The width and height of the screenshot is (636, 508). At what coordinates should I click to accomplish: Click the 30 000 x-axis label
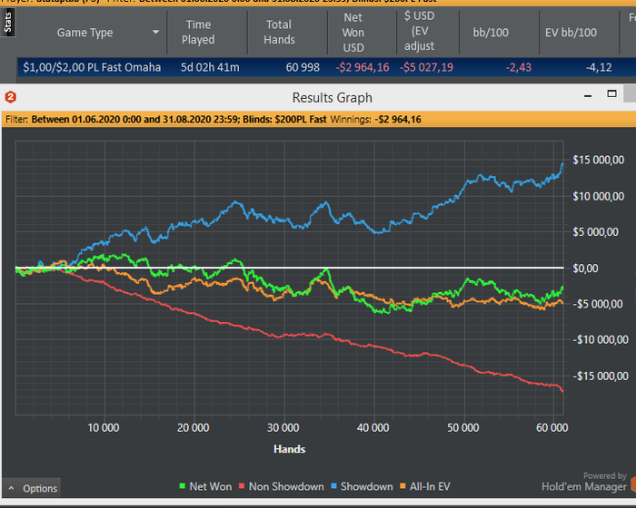point(283,428)
